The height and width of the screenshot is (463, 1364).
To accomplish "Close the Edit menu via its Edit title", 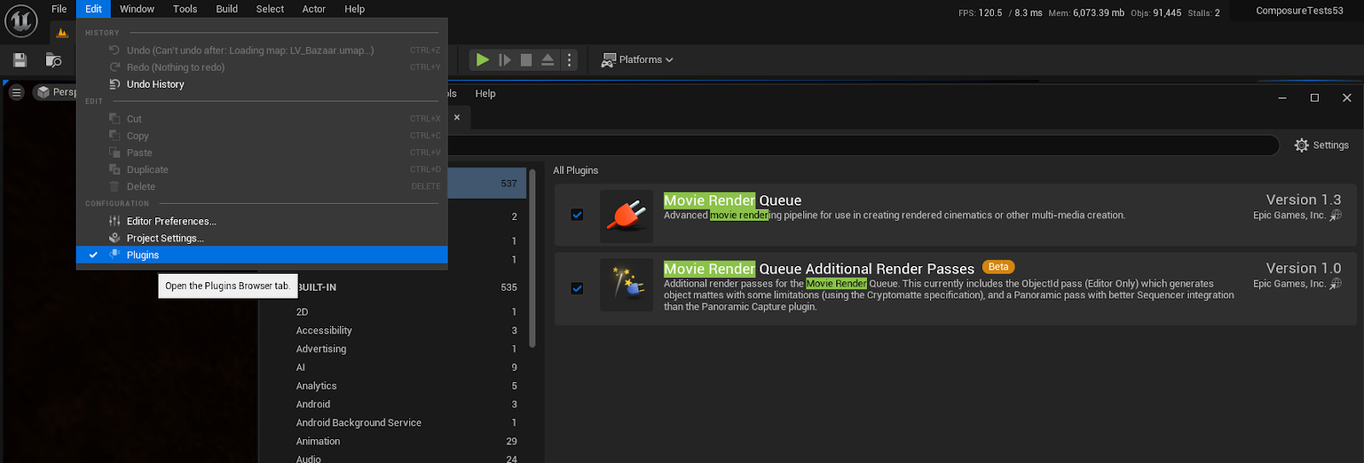I will [94, 9].
